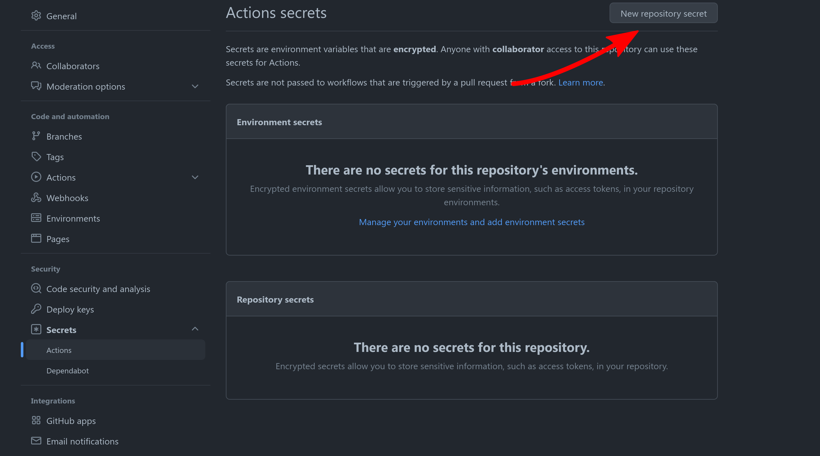Click the Moderation options comment icon
Image resolution: width=820 pixels, height=456 pixels.
(36, 86)
